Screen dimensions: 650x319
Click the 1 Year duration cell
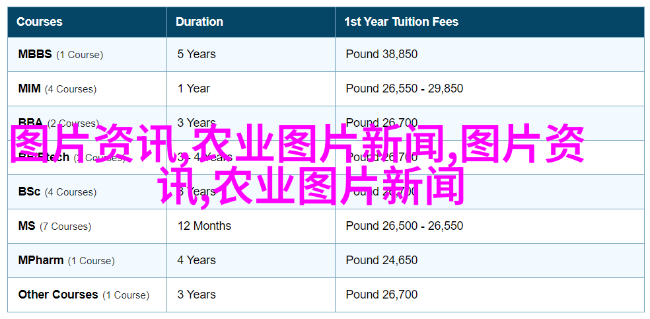194,89
